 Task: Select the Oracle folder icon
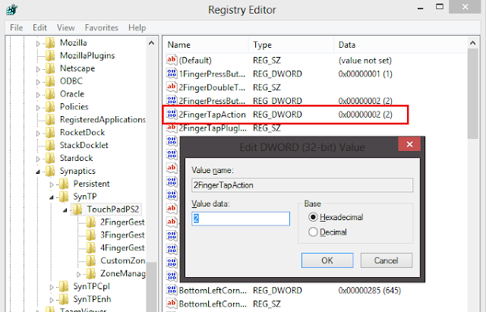50,94
